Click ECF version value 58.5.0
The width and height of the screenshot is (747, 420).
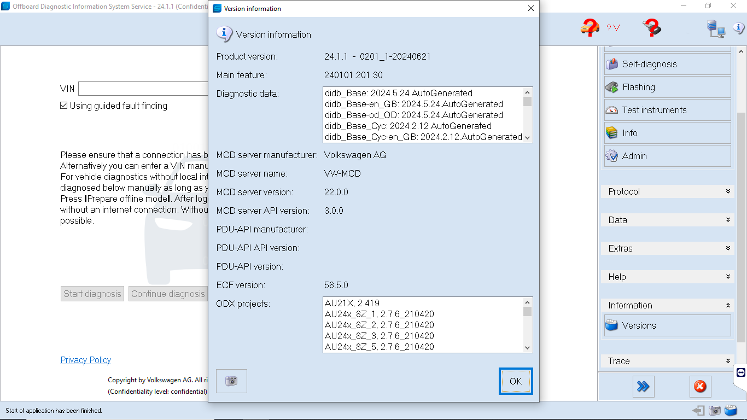[x=336, y=285]
